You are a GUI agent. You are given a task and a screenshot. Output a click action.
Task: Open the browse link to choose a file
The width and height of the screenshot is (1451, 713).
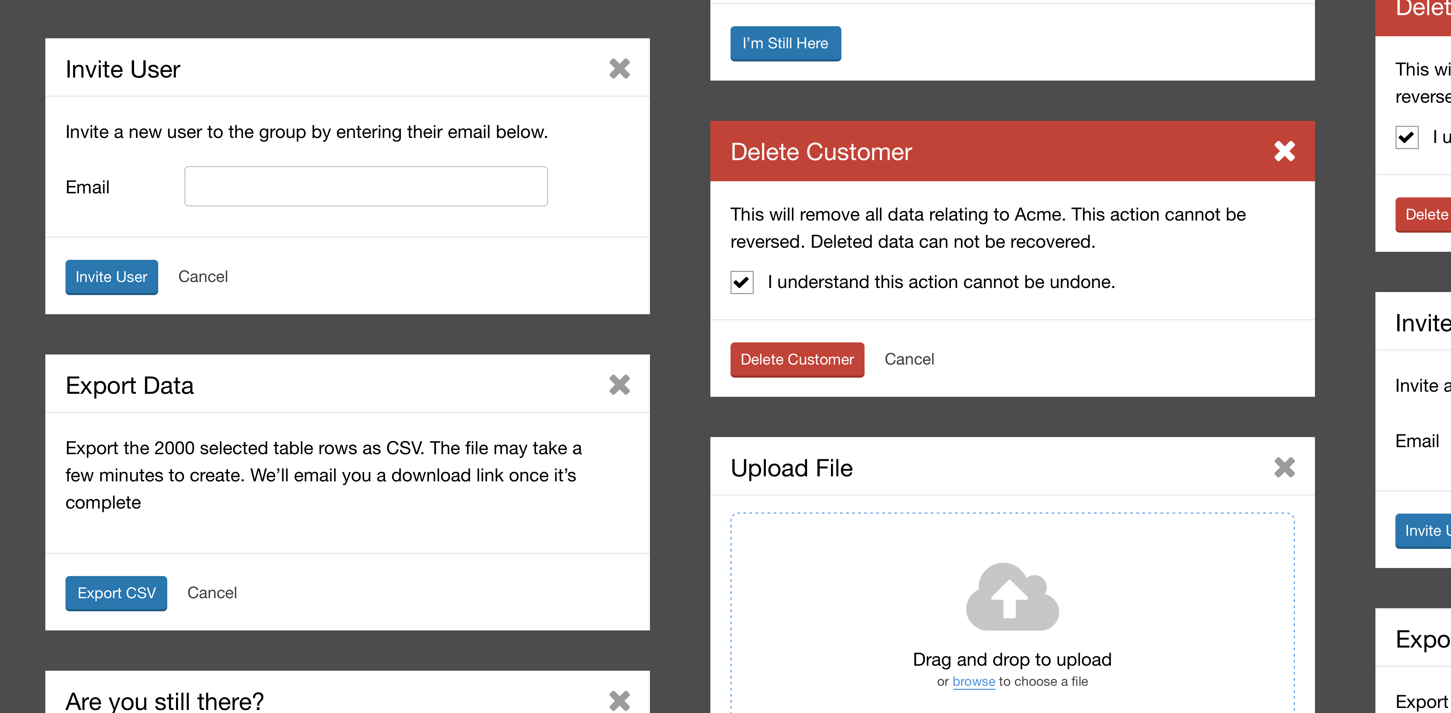(x=973, y=681)
